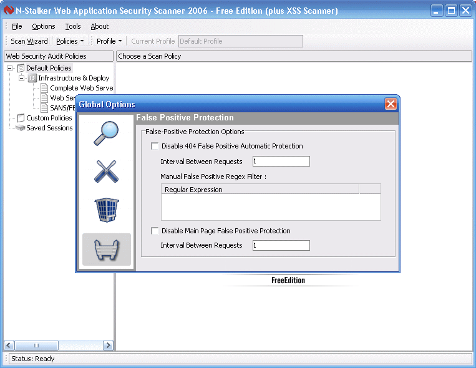Toggle Disable 404 False Positive Automatic Protection

click(155, 146)
